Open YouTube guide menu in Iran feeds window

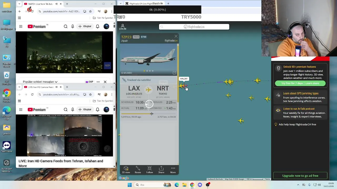[21, 110]
